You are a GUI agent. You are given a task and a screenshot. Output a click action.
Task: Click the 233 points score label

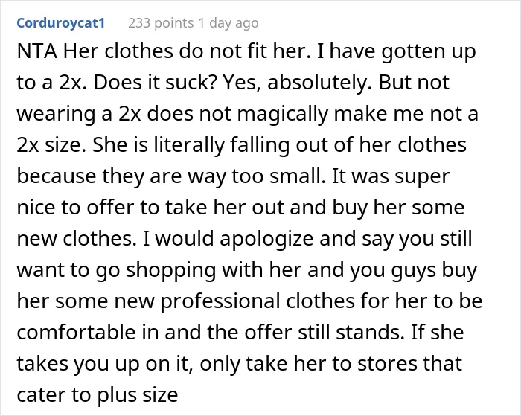pos(161,23)
